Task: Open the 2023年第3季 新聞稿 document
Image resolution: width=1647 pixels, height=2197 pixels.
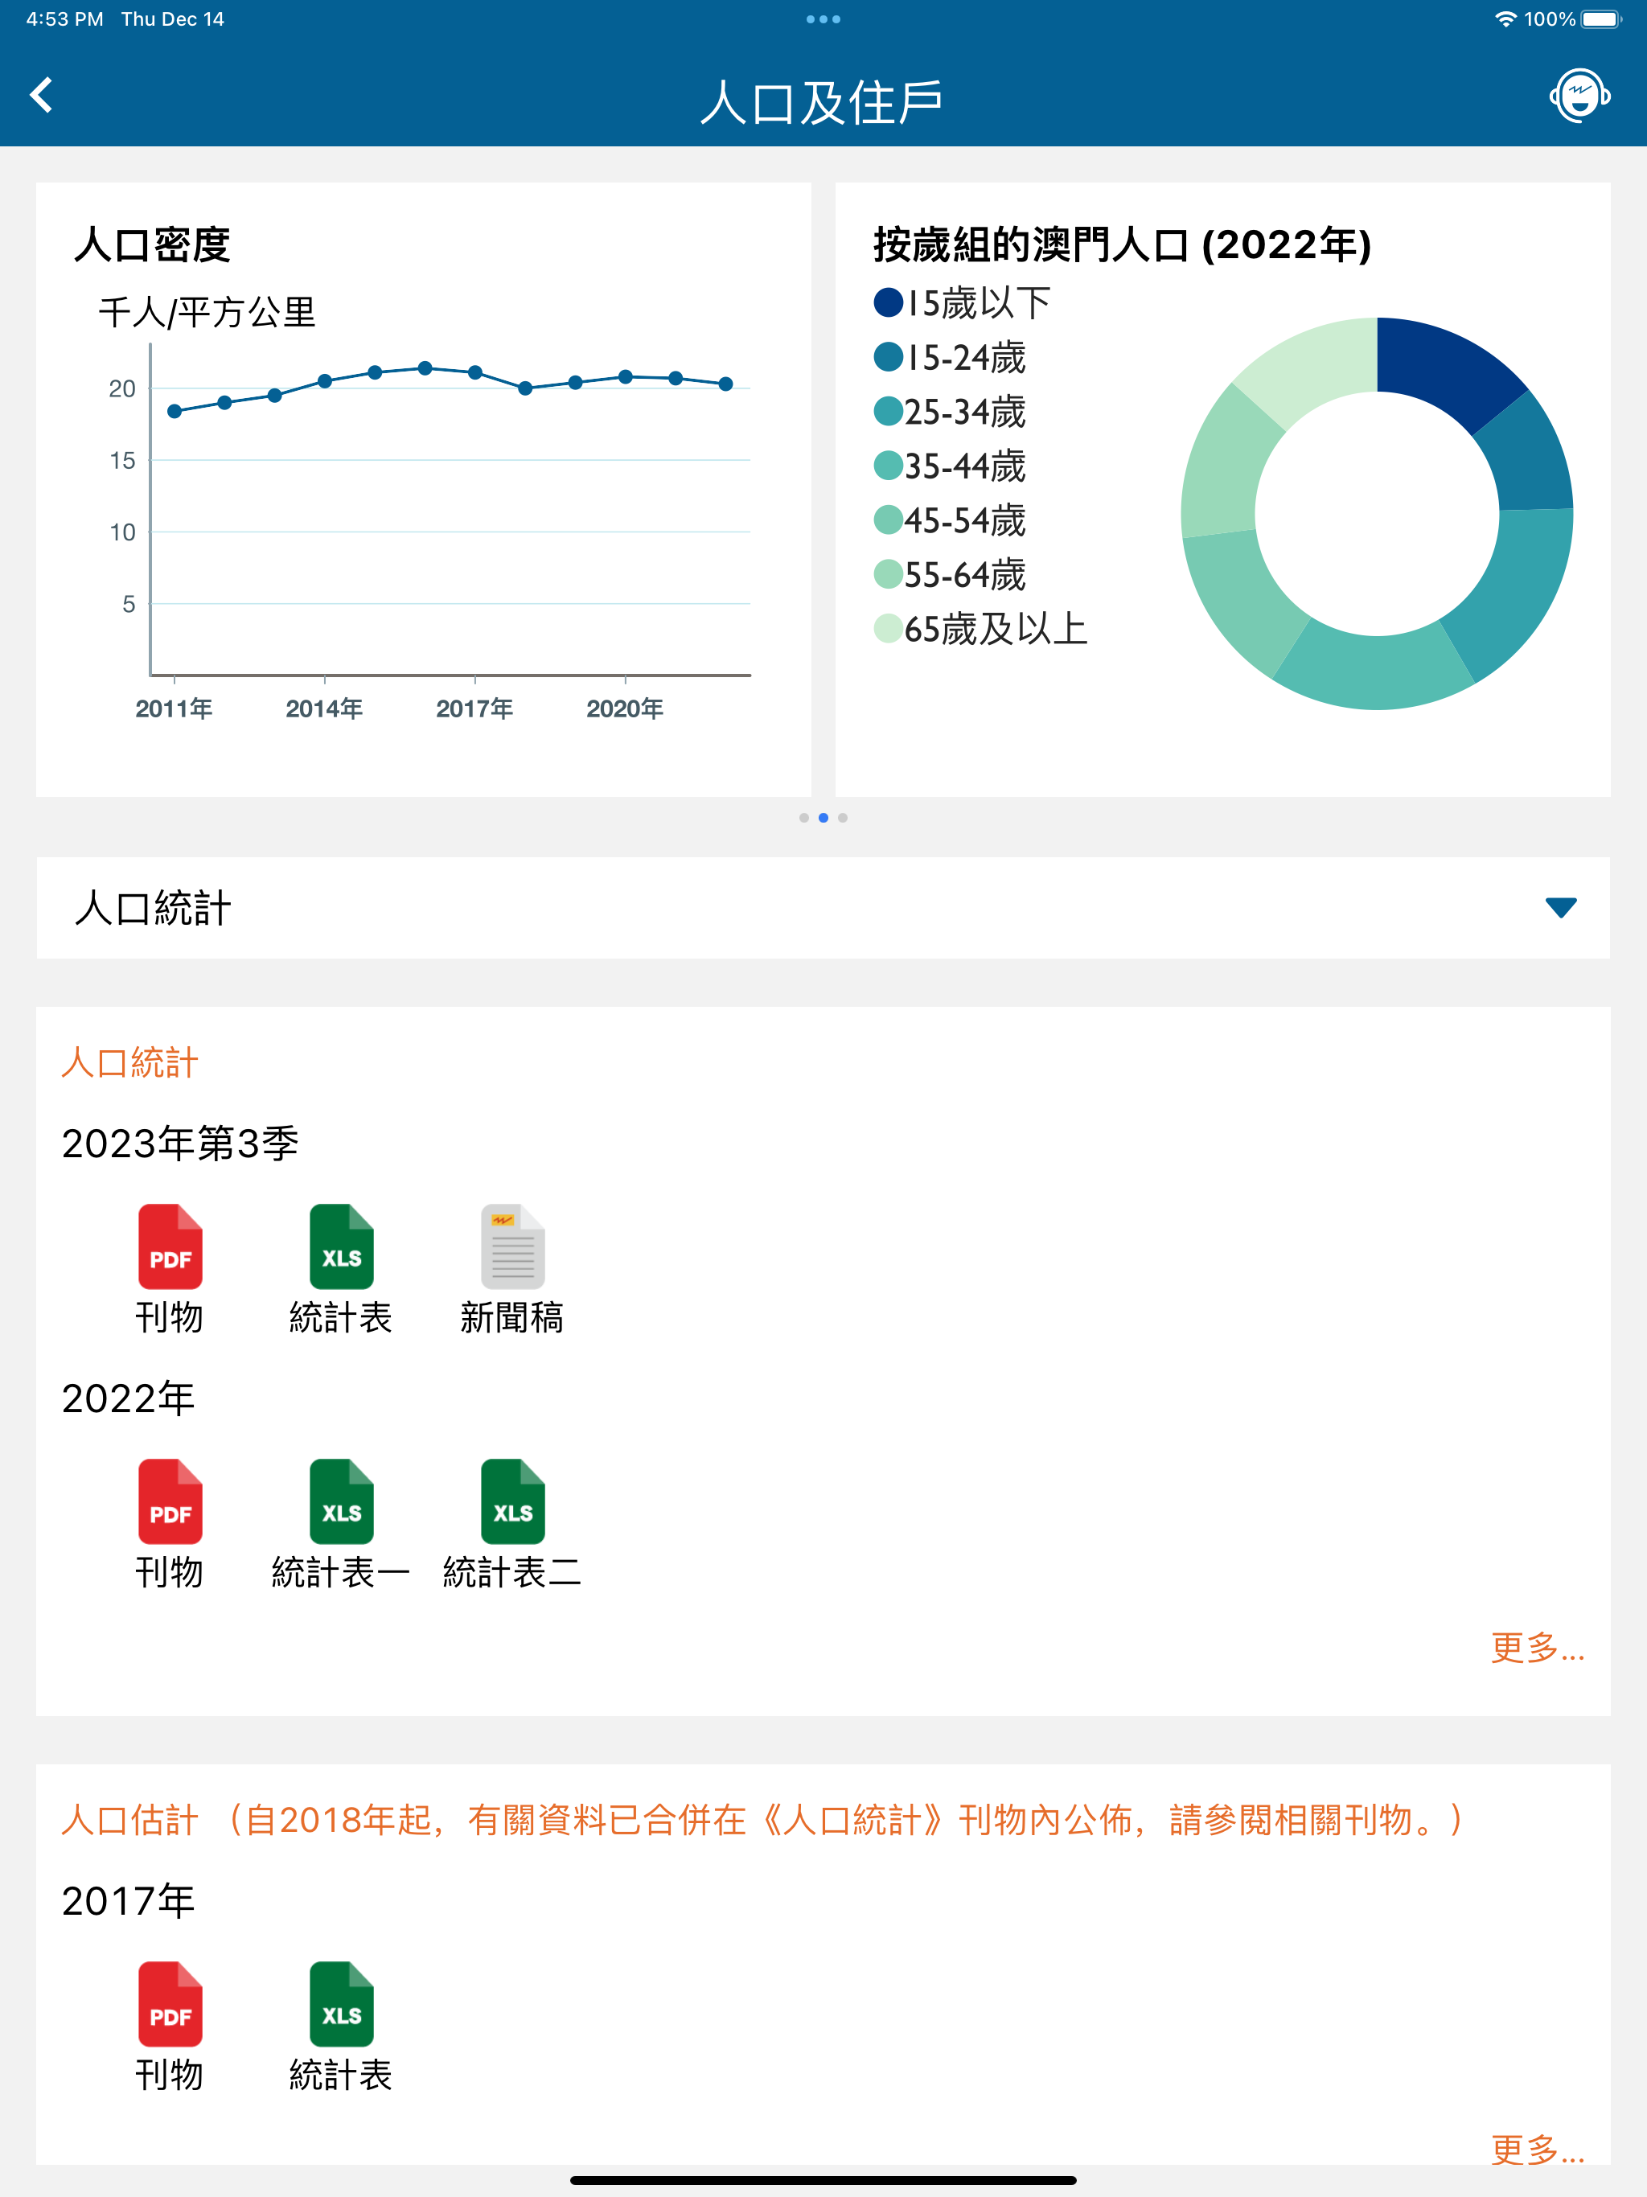Action: pyautogui.click(x=512, y=1271)
